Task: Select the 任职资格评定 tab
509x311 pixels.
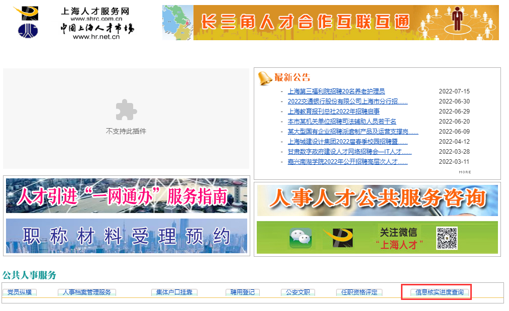Action: [x=359, y=292]
